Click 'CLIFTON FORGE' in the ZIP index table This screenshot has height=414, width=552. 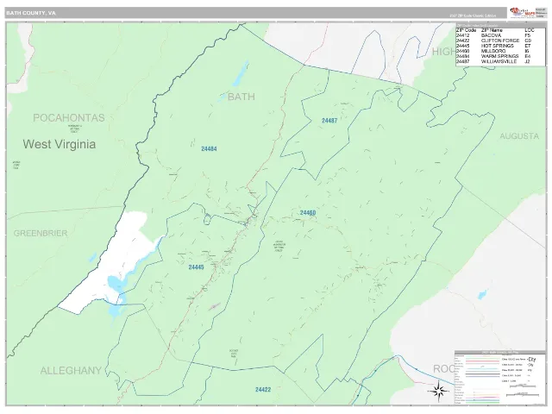coord(500,41)
